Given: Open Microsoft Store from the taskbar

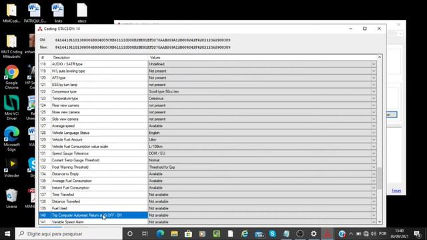Looking at the screenshot, I should [x=188, y=234].
